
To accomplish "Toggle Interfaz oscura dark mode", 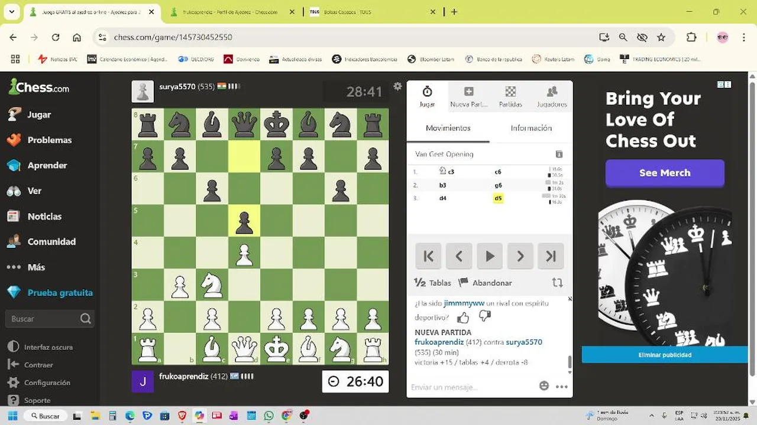I will [x=41, y=347].
